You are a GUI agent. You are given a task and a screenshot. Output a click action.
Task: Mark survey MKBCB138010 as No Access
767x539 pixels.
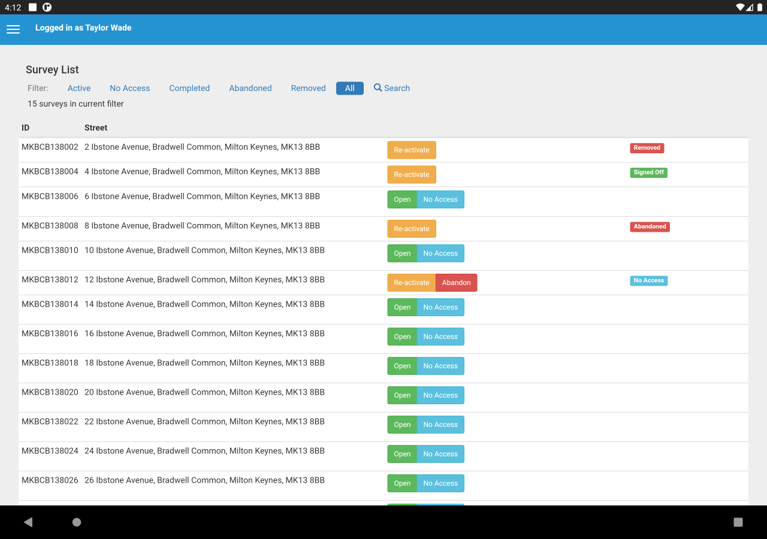(440, 253)
